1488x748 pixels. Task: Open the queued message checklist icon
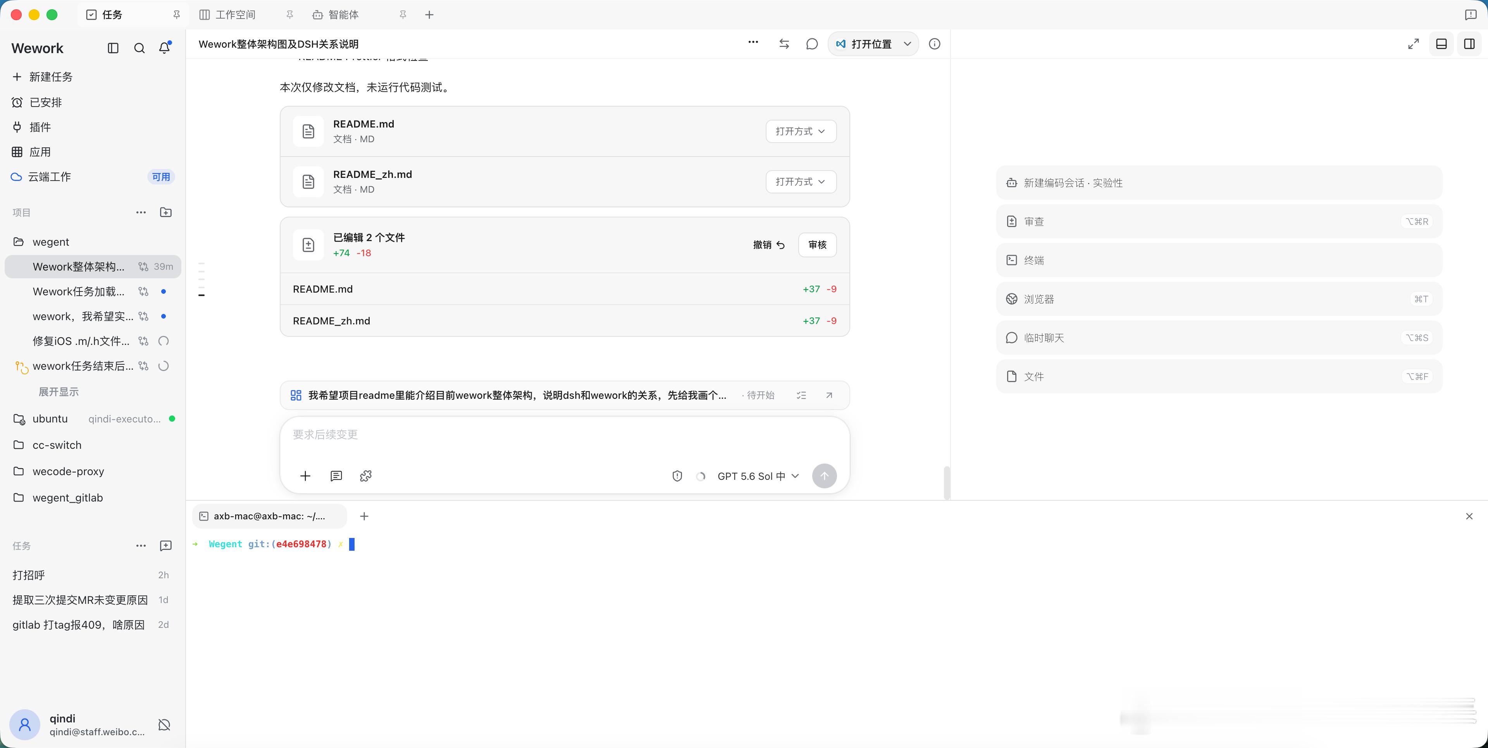[x=801, y=396]
